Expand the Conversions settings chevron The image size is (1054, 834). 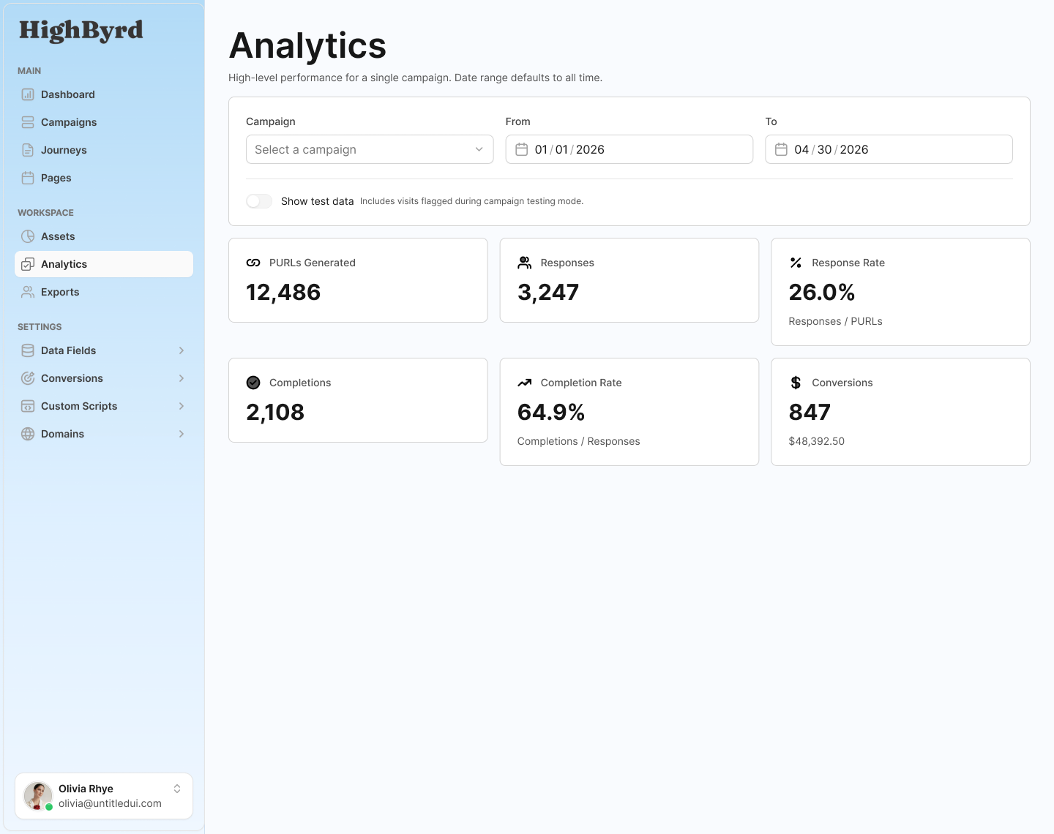[182, 378]
